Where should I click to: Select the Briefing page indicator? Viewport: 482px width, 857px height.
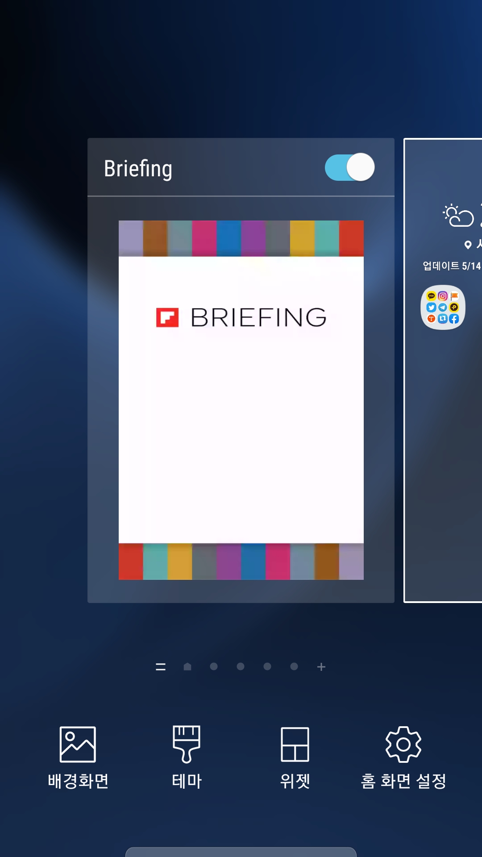click(x=161, y=667)
